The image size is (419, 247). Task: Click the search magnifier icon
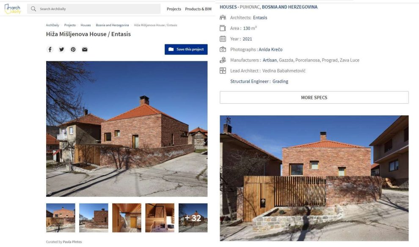[33, 9]
